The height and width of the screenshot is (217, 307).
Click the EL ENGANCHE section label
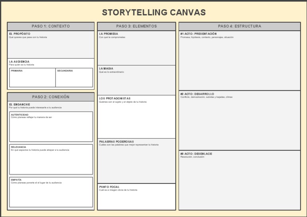20,104
